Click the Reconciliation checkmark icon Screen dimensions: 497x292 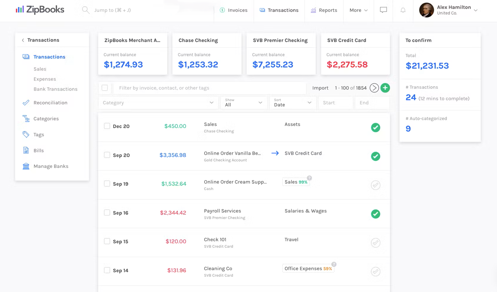click(x=26, y=103)
